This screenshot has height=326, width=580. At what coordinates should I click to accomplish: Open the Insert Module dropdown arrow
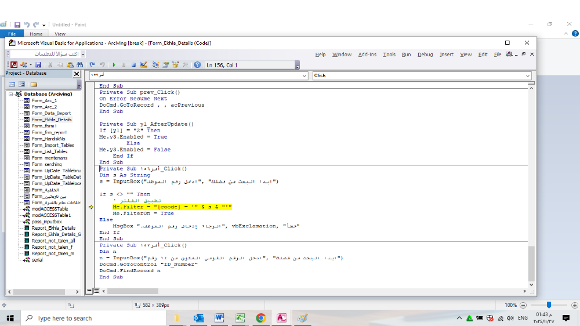click(30, 65)
